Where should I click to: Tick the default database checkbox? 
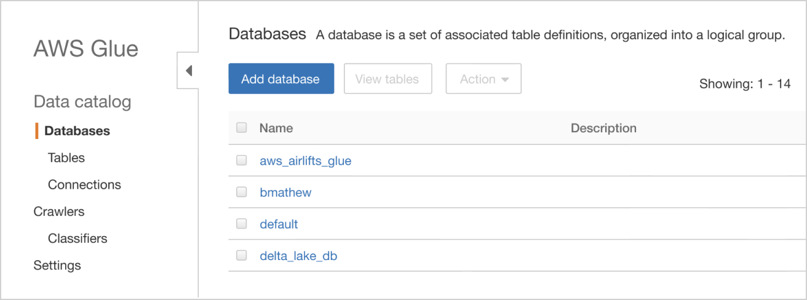point(242,224)
